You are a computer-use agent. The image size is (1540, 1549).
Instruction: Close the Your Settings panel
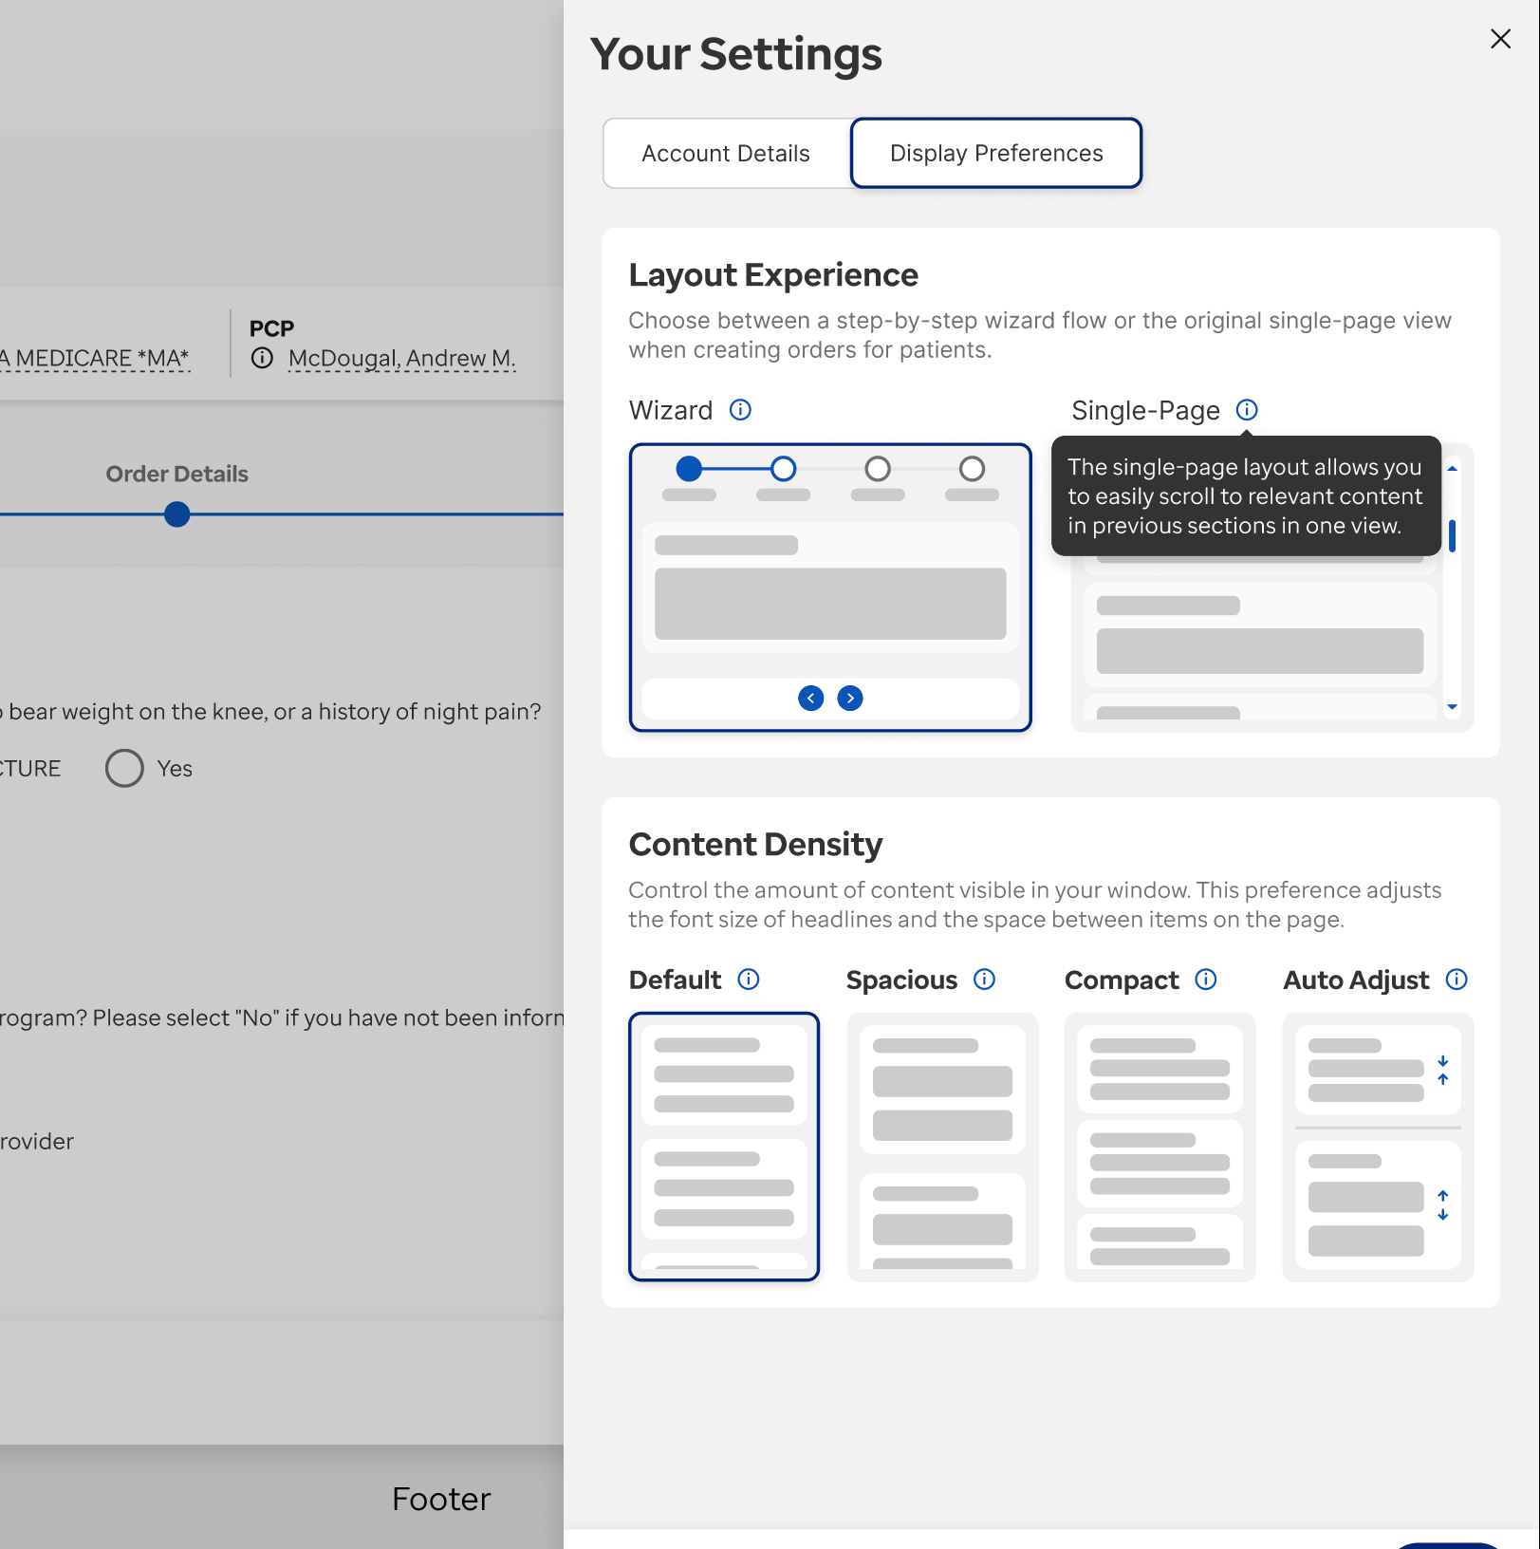pos(1500,39)
